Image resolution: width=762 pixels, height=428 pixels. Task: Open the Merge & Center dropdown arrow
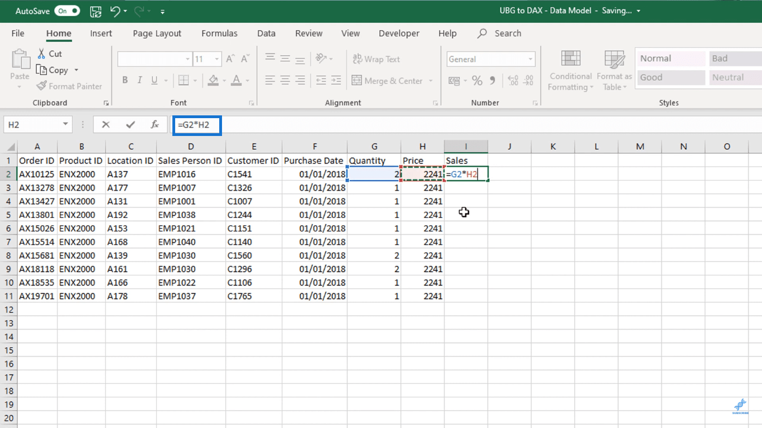point(431,81)
